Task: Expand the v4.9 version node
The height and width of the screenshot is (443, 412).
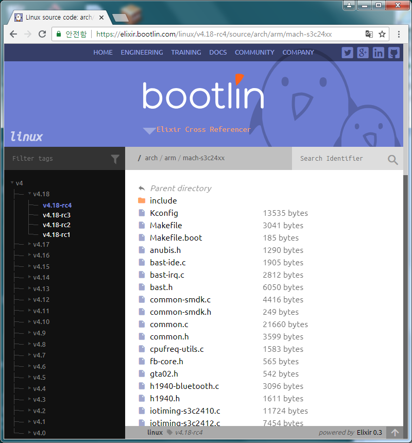Action: tap(30, 333)
